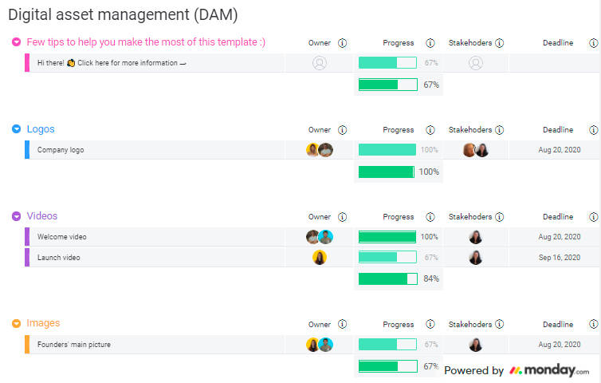This screenshot has height=383, width=601.
Task: Open the Sep 16, 2020 deadline cell
Action: [x=559, y=258]
